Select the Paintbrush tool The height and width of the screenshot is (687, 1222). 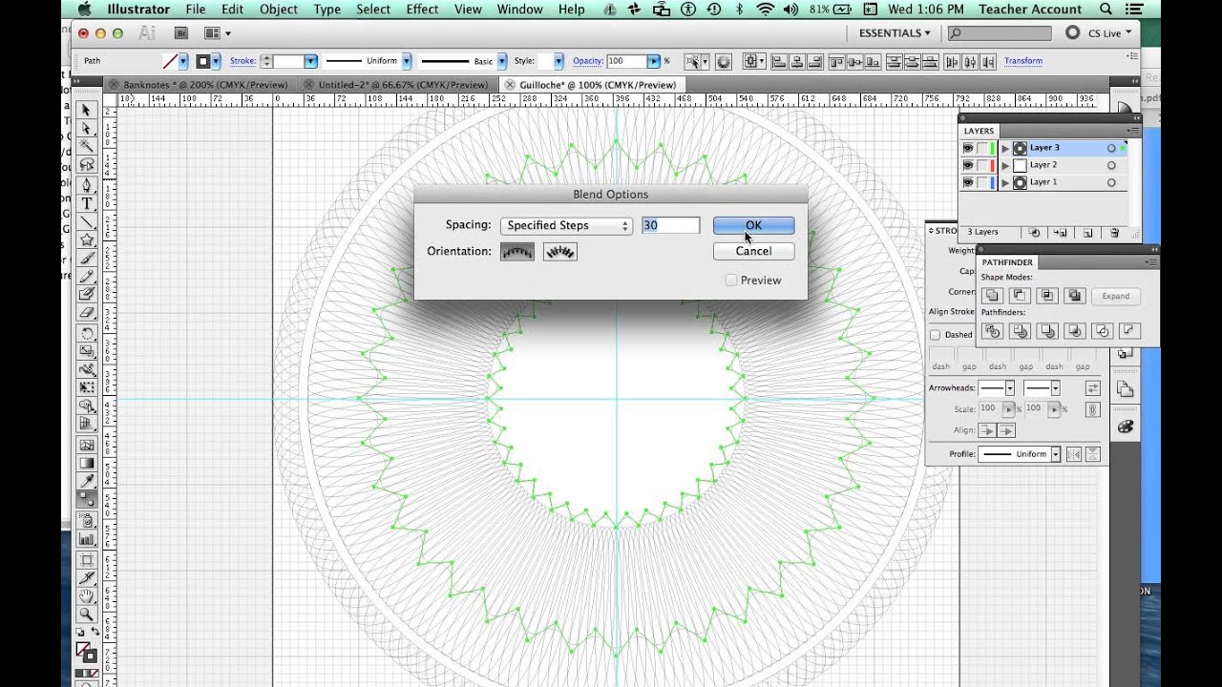click(87, 259)
